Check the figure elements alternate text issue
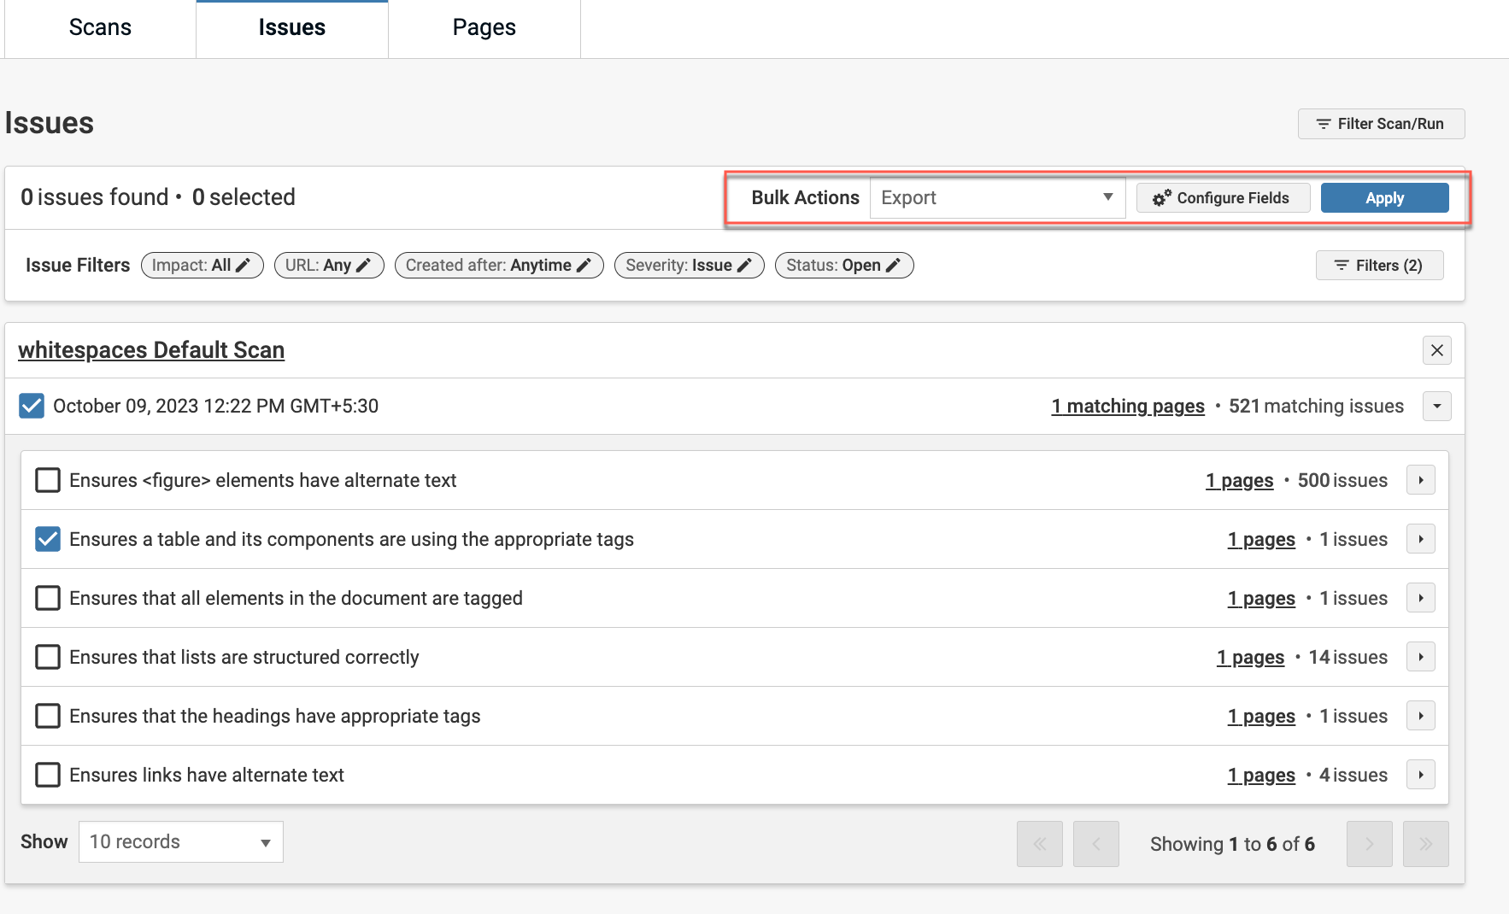The width and height of the screenshot is (1509, 914). pyautogui.click(x=48, y=480)
